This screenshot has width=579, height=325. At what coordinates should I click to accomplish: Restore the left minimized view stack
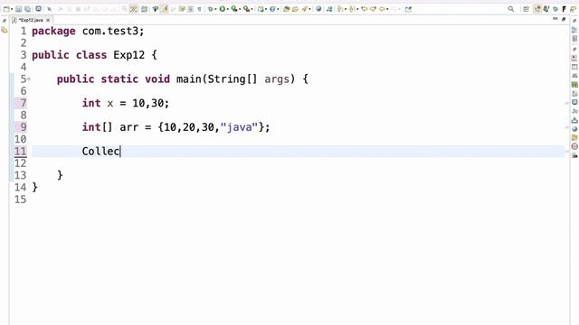click(5, 21)
